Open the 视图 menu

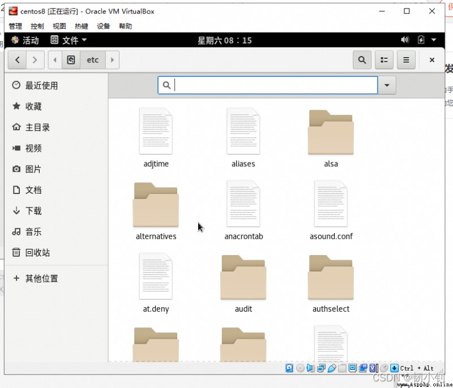pyautogui.click(x=59, y=26)
